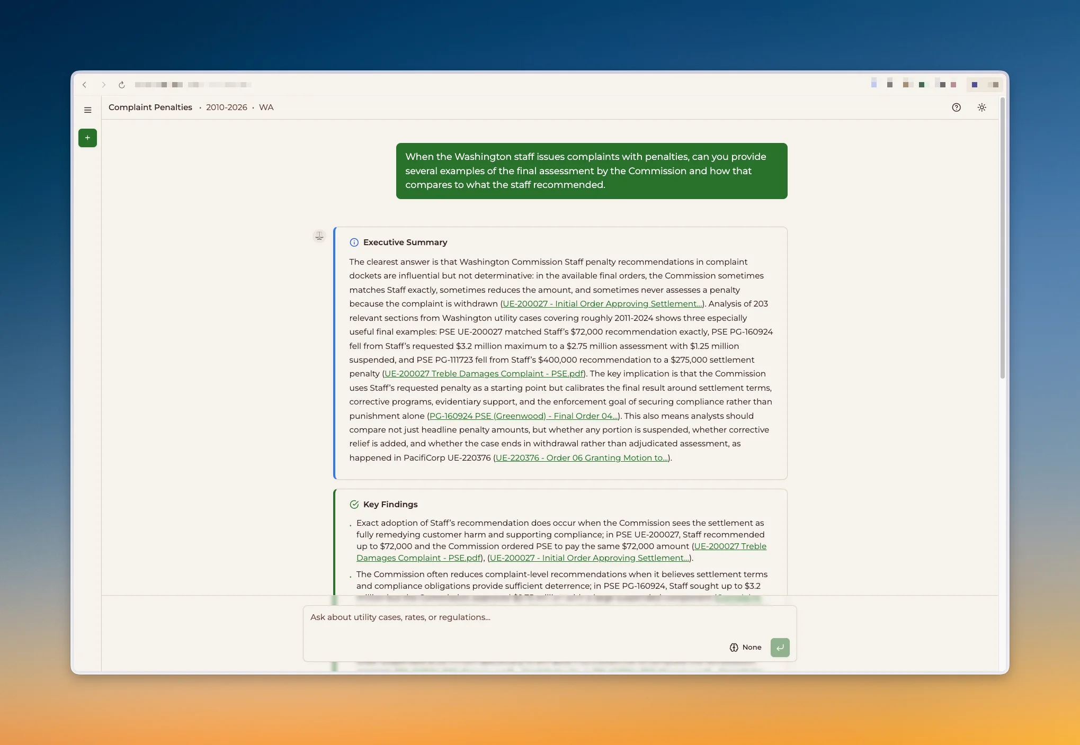Click the checkmark icon beside Key Findings
This screenshot has height=745, width=1080.
click(x=354, y=504)
